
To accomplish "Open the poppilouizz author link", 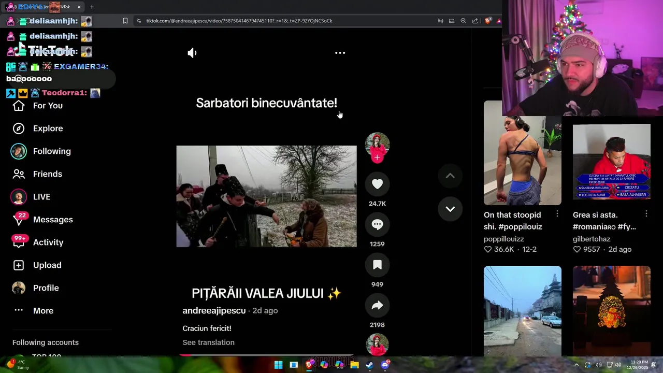I will point(504,239).
